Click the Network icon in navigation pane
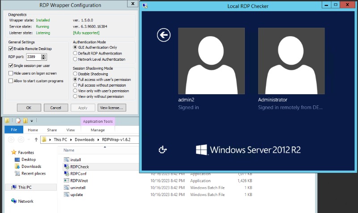Screen dimensions: 358x213 pyautogui.click(x=14, y=201)
